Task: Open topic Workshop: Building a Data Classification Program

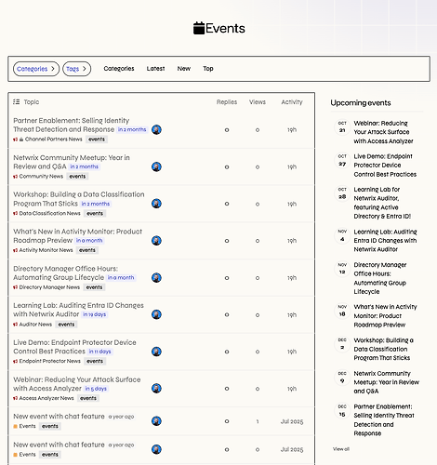Action: click(x=79, y=199)
